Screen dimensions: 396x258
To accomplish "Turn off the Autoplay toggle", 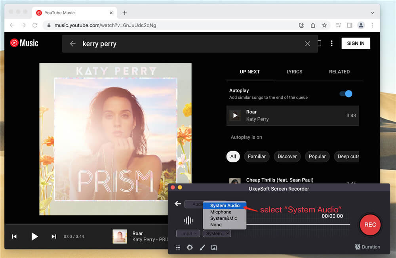I will tap(346, 94).
